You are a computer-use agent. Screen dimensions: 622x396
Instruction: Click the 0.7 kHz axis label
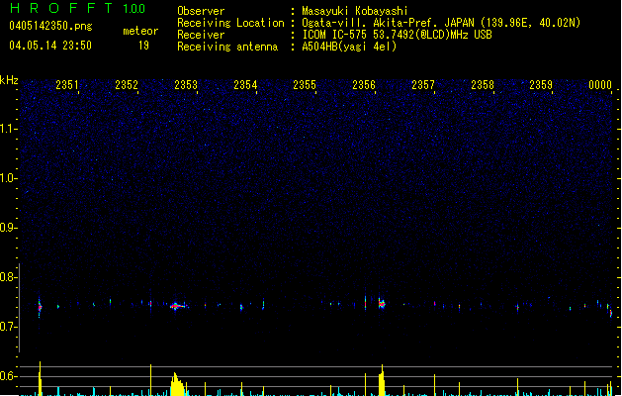click(8, 327)
